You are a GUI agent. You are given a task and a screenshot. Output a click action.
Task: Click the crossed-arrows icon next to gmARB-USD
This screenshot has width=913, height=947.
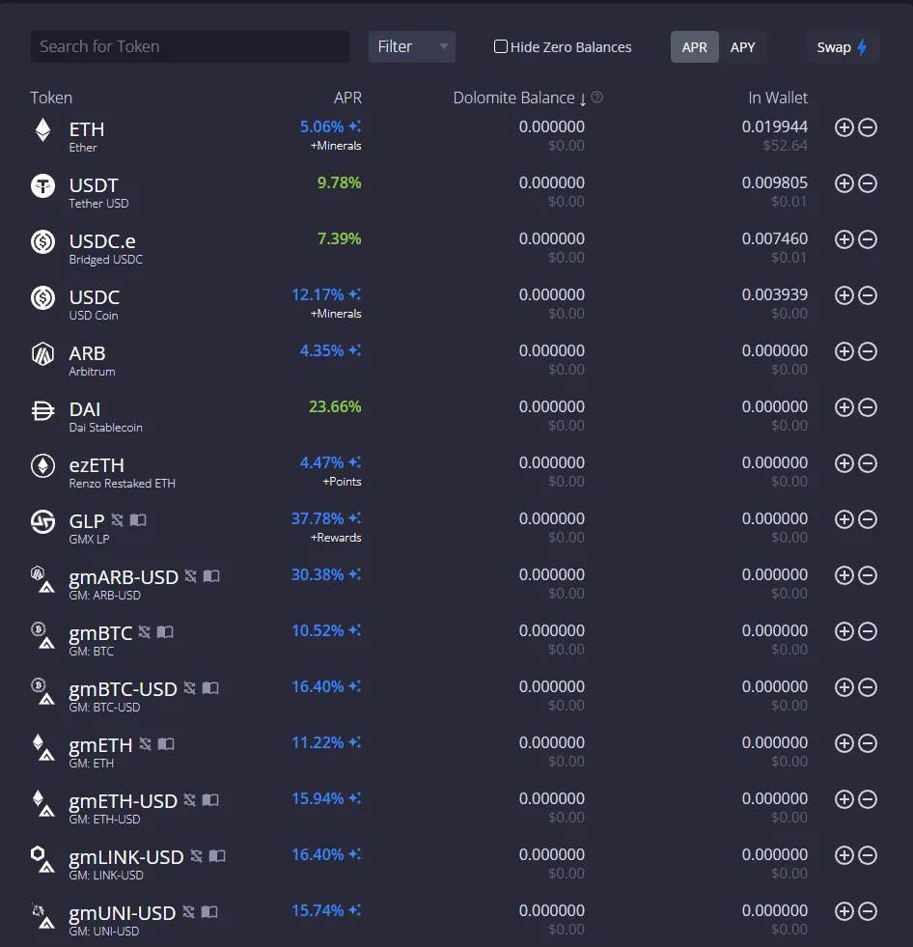tap(190, 576)
